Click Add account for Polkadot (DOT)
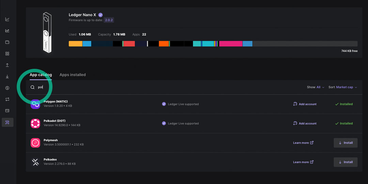Viewport: 368px width, 184px height. click(305, 123)
